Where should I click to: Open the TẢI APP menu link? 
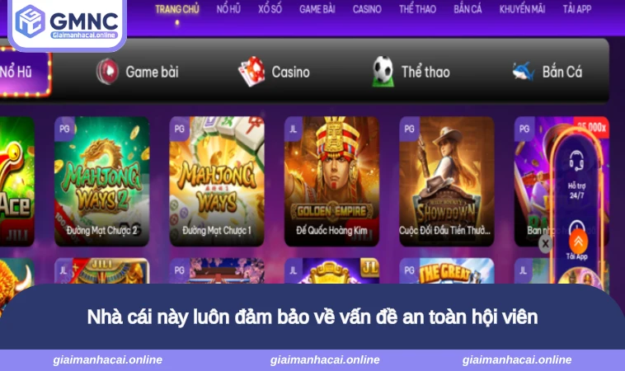pos(577,9)
